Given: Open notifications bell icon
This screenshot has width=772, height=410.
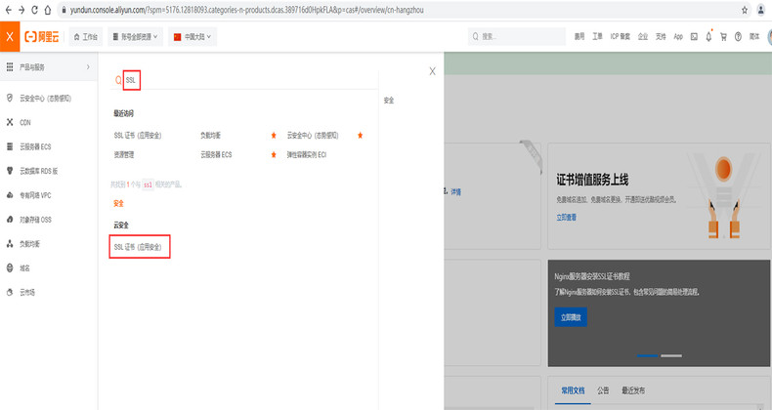Looking at the screenshot, I should pos(708,36).
